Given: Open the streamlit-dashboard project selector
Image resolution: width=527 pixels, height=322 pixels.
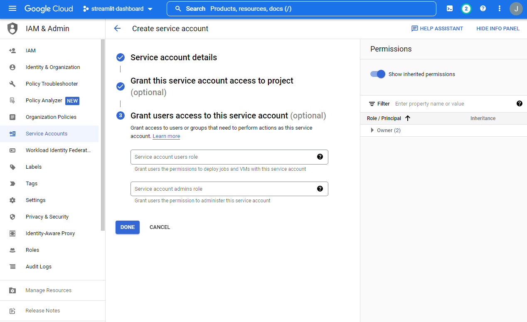Looking at the screenshot, I should click(x=118, y=9).
